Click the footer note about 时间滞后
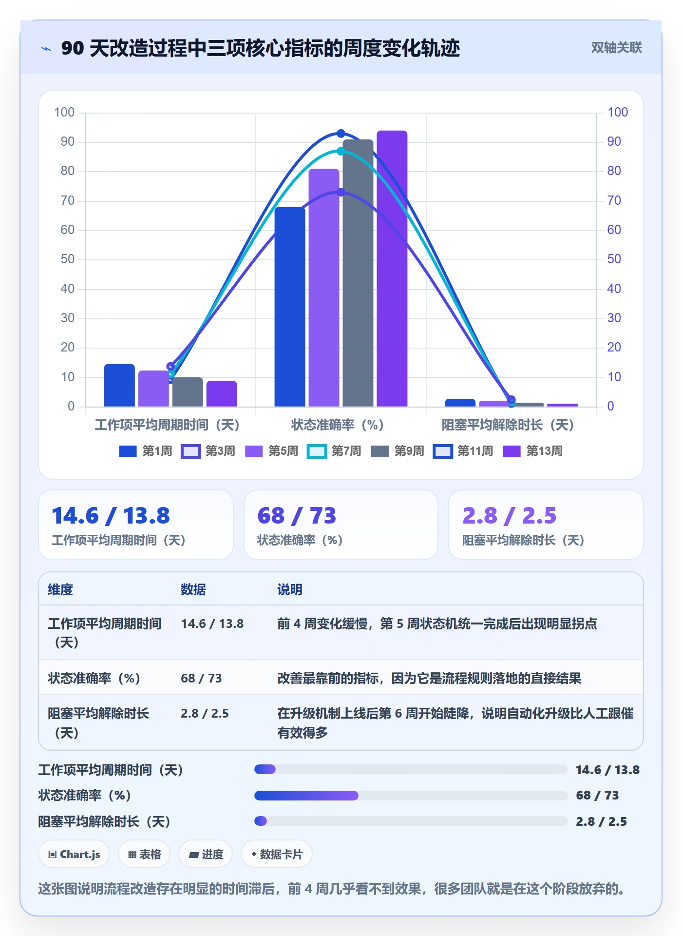Viewport: 682px width, 936px height. pyautogui.click(x=333, y=889)
